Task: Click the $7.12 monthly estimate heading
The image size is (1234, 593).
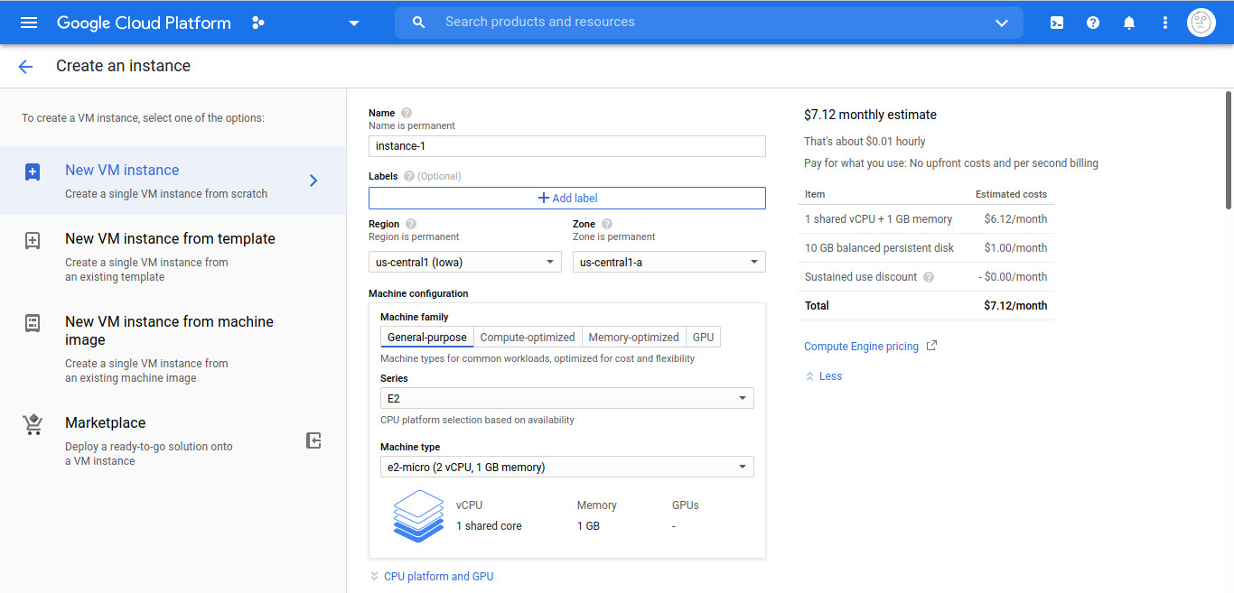Action: [x=870, y=115]
